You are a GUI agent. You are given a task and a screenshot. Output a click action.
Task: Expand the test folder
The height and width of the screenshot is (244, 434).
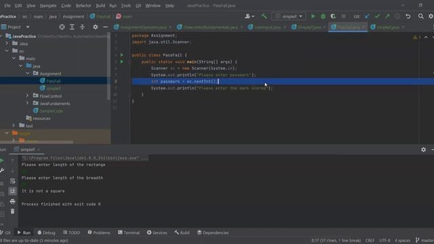(x=14, y=125)
